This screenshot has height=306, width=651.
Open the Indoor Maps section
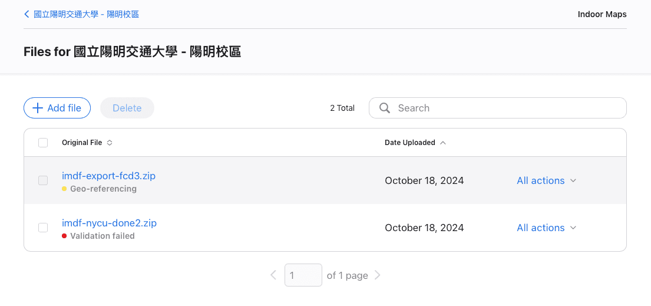[x=602, y=14]
